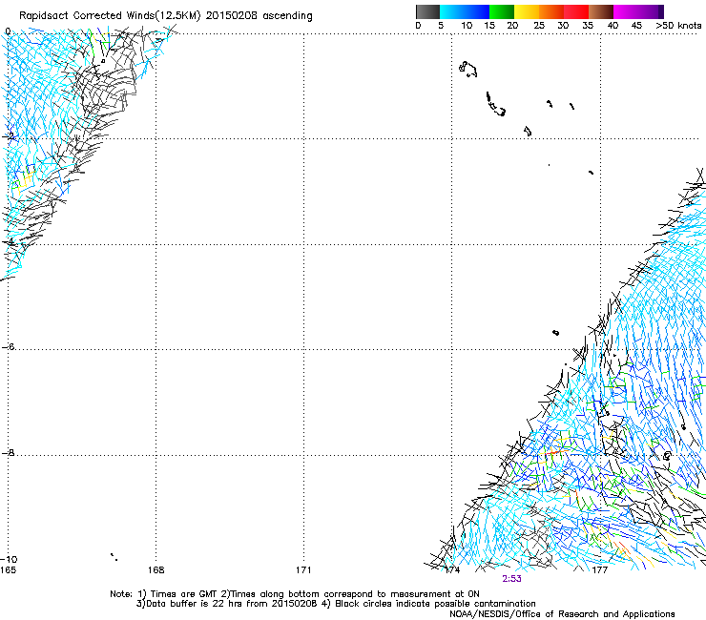
Task: Click the purple 2:53 time label
Action: [x=511, y=579]
